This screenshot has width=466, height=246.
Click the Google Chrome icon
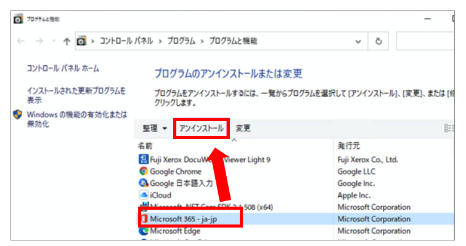(144, 172)
